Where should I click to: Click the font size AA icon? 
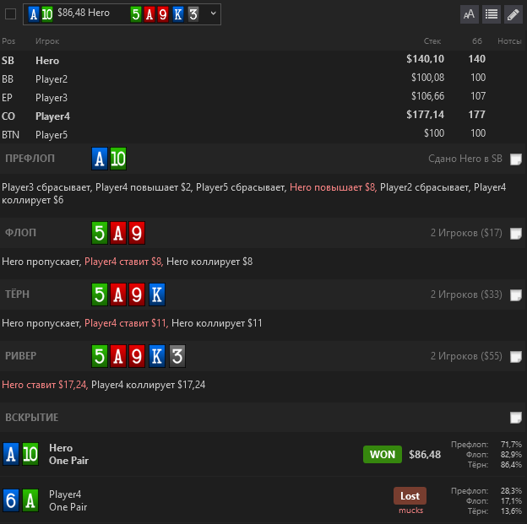coord(470,14)
